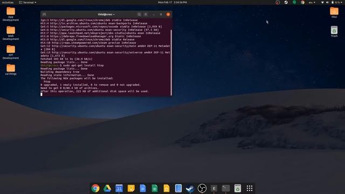This screenshot has height=194, width=345.
Task: Select the IOT Development folder
Action: 11,52
